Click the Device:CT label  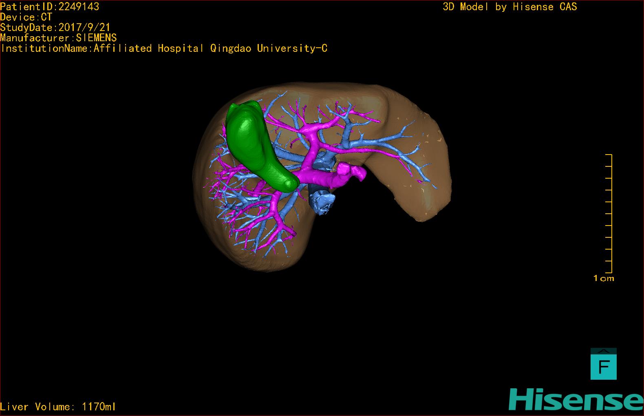point(26,17)
